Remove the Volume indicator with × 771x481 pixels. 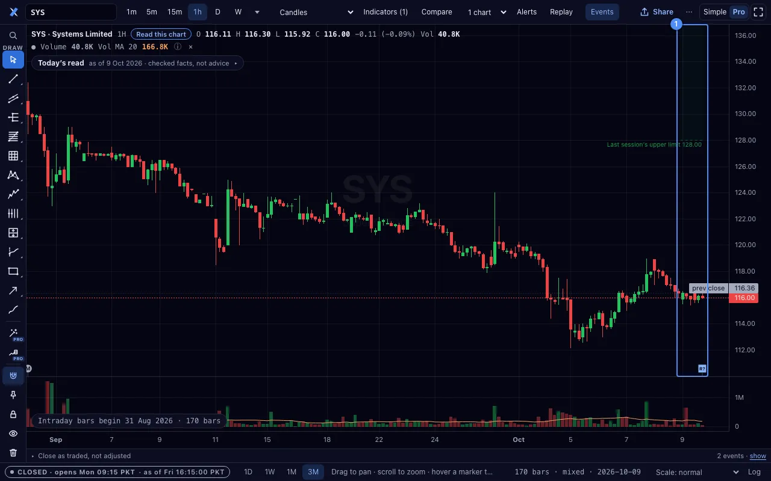pyautogui.click(x=190, y=46)
